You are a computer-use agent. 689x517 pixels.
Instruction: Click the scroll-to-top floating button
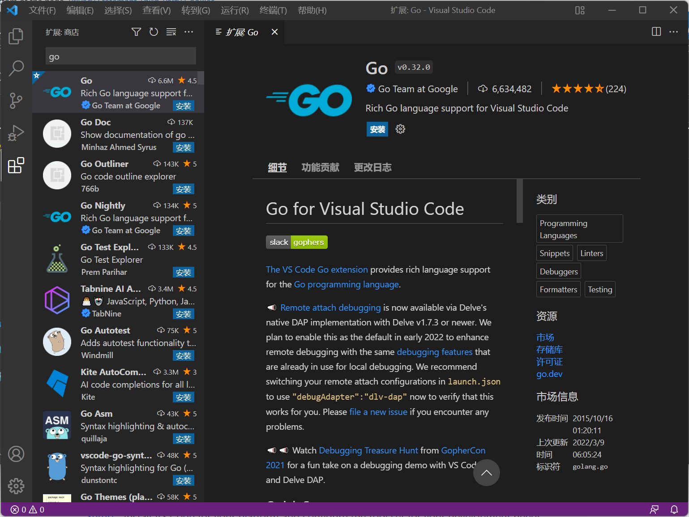pyautogui.click(x=486, y=473)
